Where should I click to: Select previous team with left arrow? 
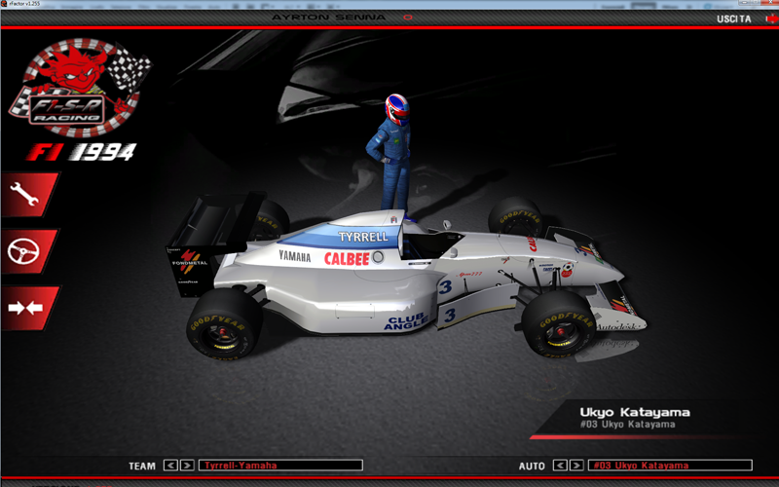170,466
